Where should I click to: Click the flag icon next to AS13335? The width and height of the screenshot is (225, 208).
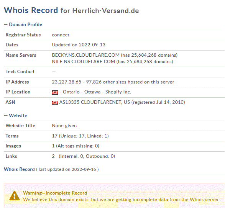55,103
